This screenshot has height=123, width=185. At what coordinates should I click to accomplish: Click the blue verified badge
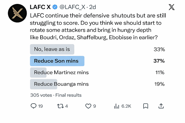pos(55,7)
